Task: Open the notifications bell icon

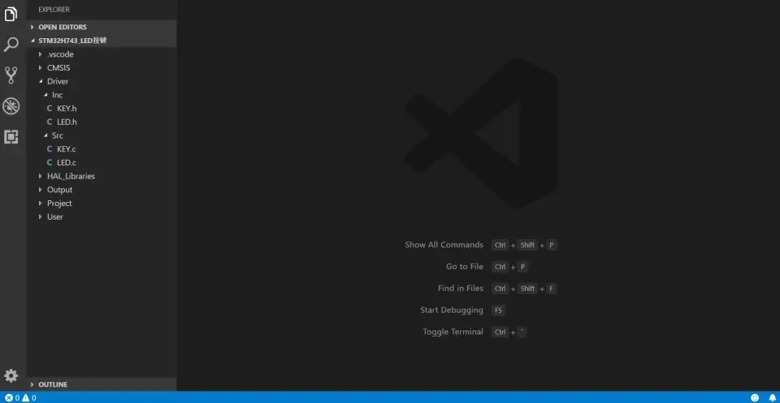Action: tap(773, 397)
